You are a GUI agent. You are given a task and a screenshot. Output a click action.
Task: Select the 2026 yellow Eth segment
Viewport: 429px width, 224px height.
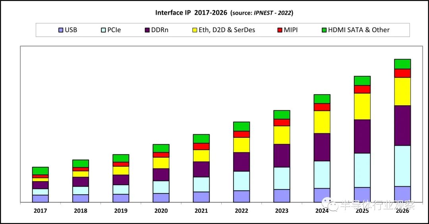click(x=402, y=91)
